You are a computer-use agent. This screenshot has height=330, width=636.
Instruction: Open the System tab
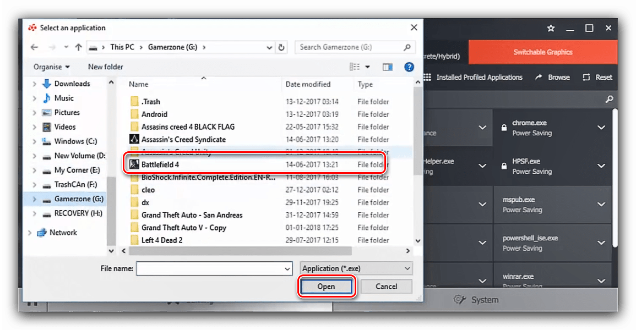tap(476, 300)
